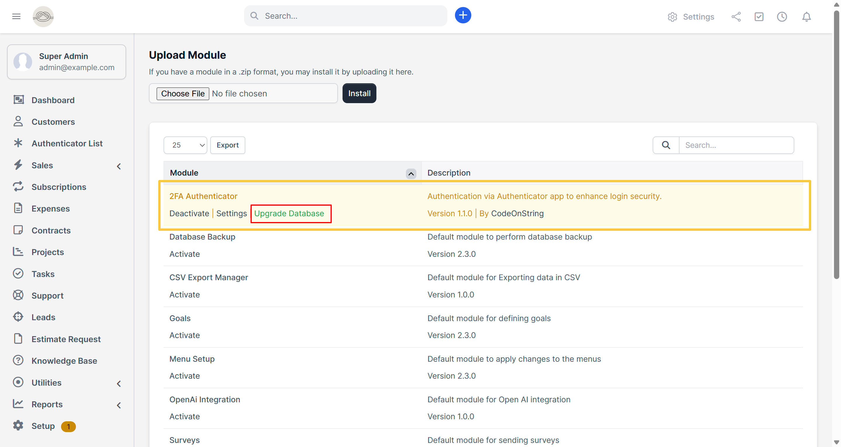The width and height of the screenshot is (841, 447).
Task: Click the Super Admin avatar
Action: point(23,61)
